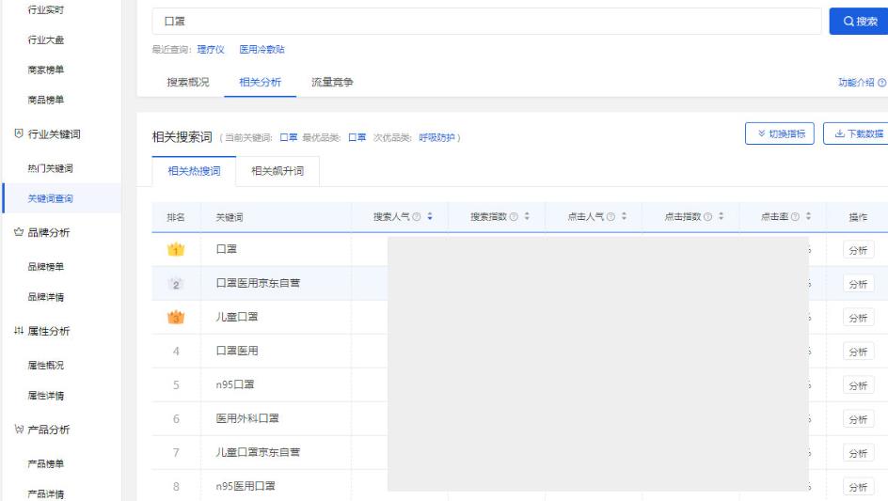Click 分析 for the n95口罩 row
888x501 pixels.
click(858, 385)
